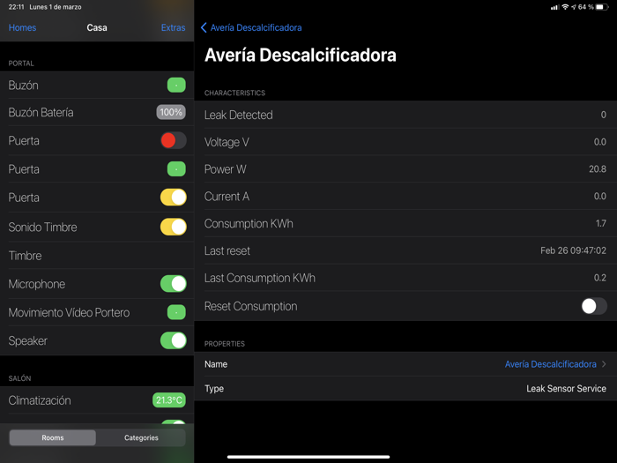Tap the Climatización 21.3°C badge
Viewport: 617px width, 463px height.
[169, 400]
